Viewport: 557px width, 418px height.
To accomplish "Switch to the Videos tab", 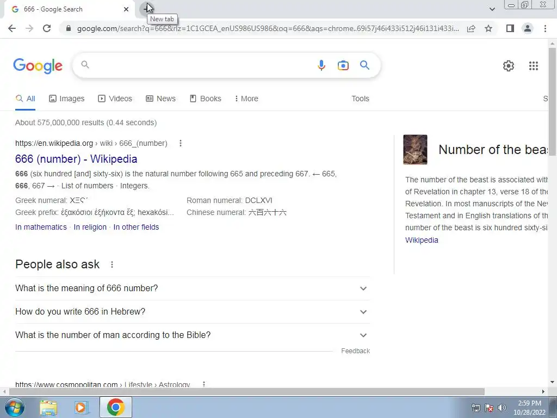I will click(115, 99).
